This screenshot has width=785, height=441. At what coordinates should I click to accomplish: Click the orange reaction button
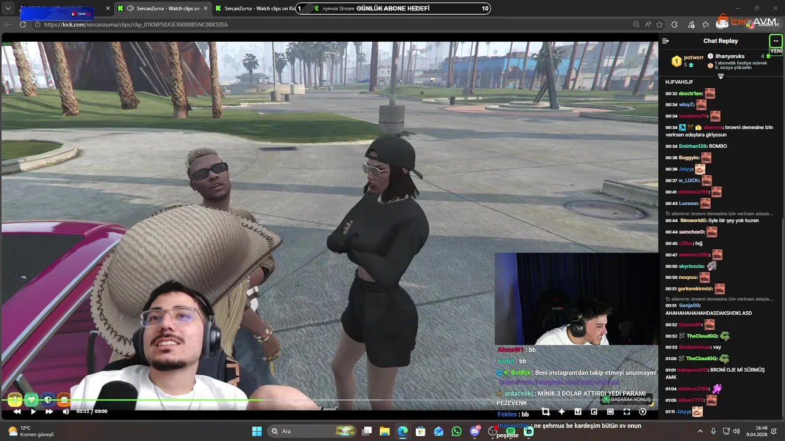(x=64, y=400)
